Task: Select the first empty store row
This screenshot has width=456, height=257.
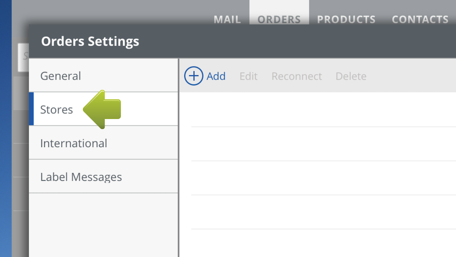Action: pyautogui.click(x=319, y=110)
